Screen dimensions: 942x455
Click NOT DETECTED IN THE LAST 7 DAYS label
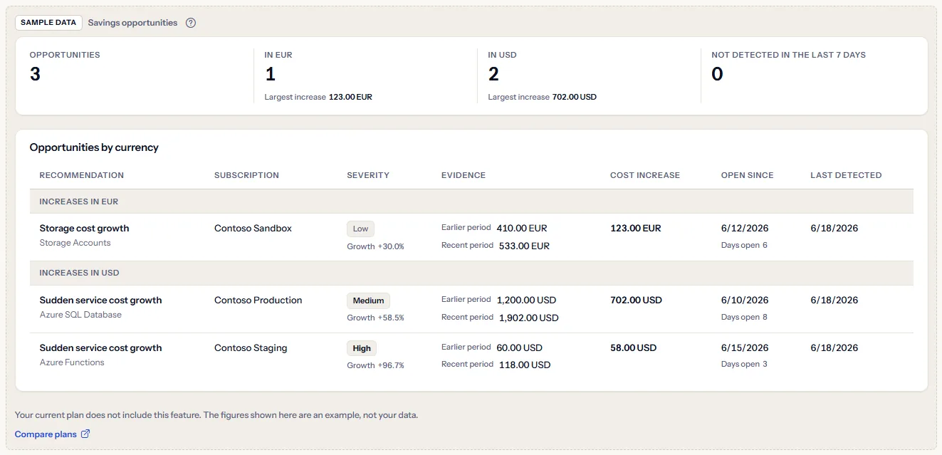788,55
